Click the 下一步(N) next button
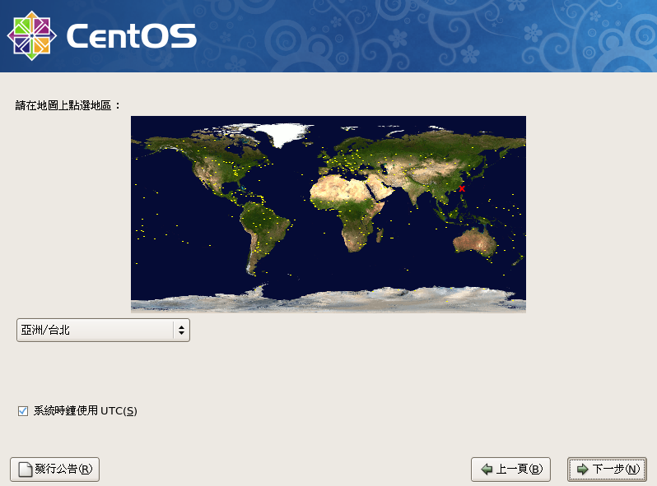 607,469
